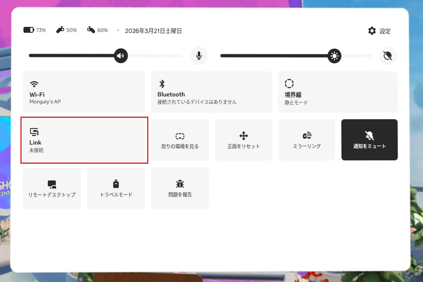The width and height of the screenshot is (423, 282).
Task: Open settings via the gear icon
Action: click(x=372, y=31)
